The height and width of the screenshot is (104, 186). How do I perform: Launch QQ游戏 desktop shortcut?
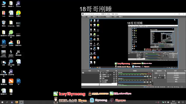pos(11,43)
